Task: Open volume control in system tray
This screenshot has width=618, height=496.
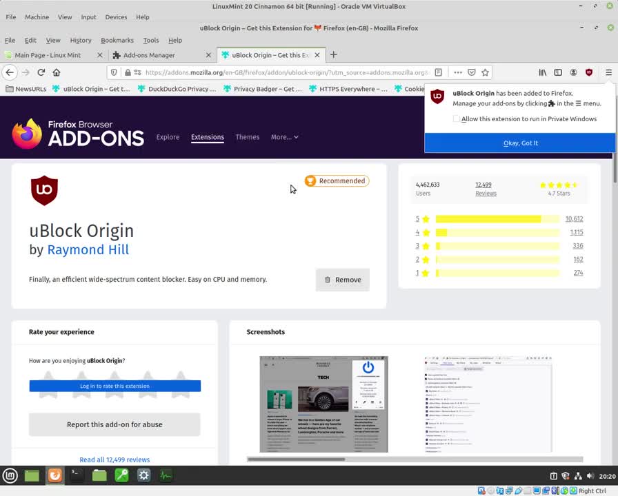Action: click(x=590, y=476)
